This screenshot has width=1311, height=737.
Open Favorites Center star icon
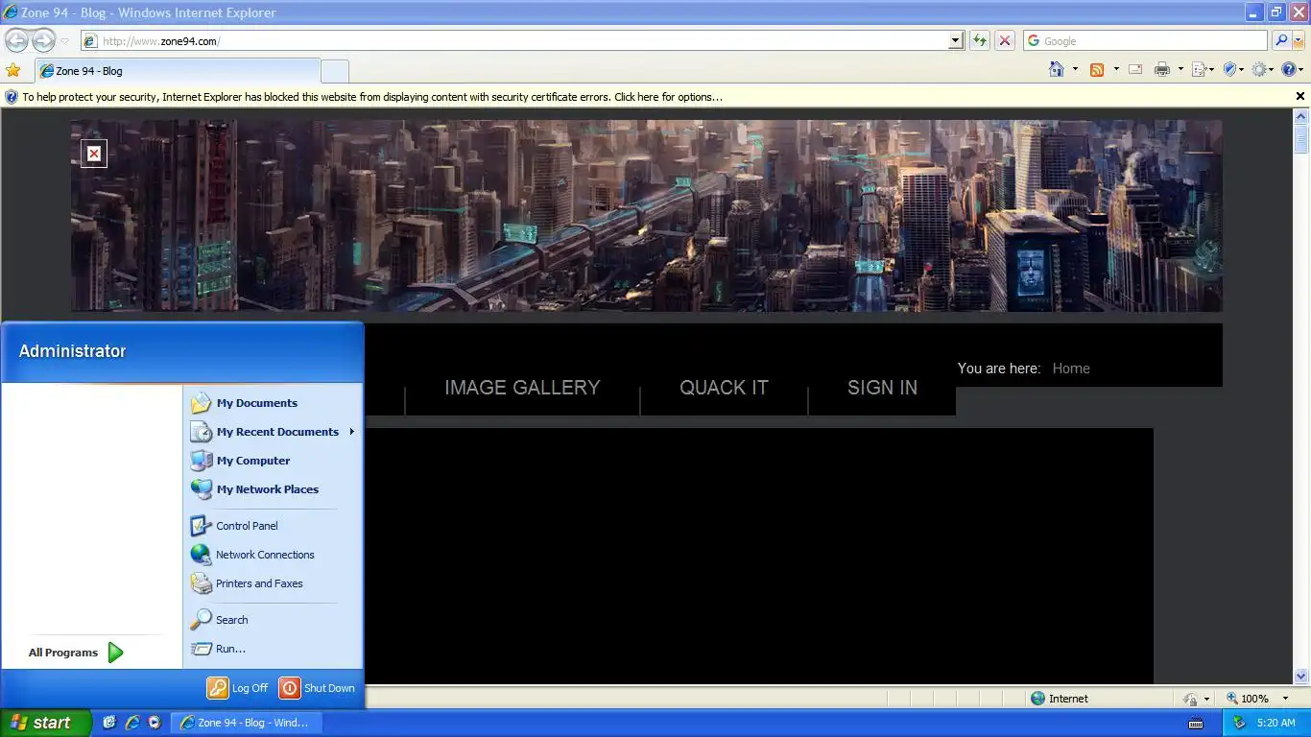pyautogui.click(x=13, y=70)
